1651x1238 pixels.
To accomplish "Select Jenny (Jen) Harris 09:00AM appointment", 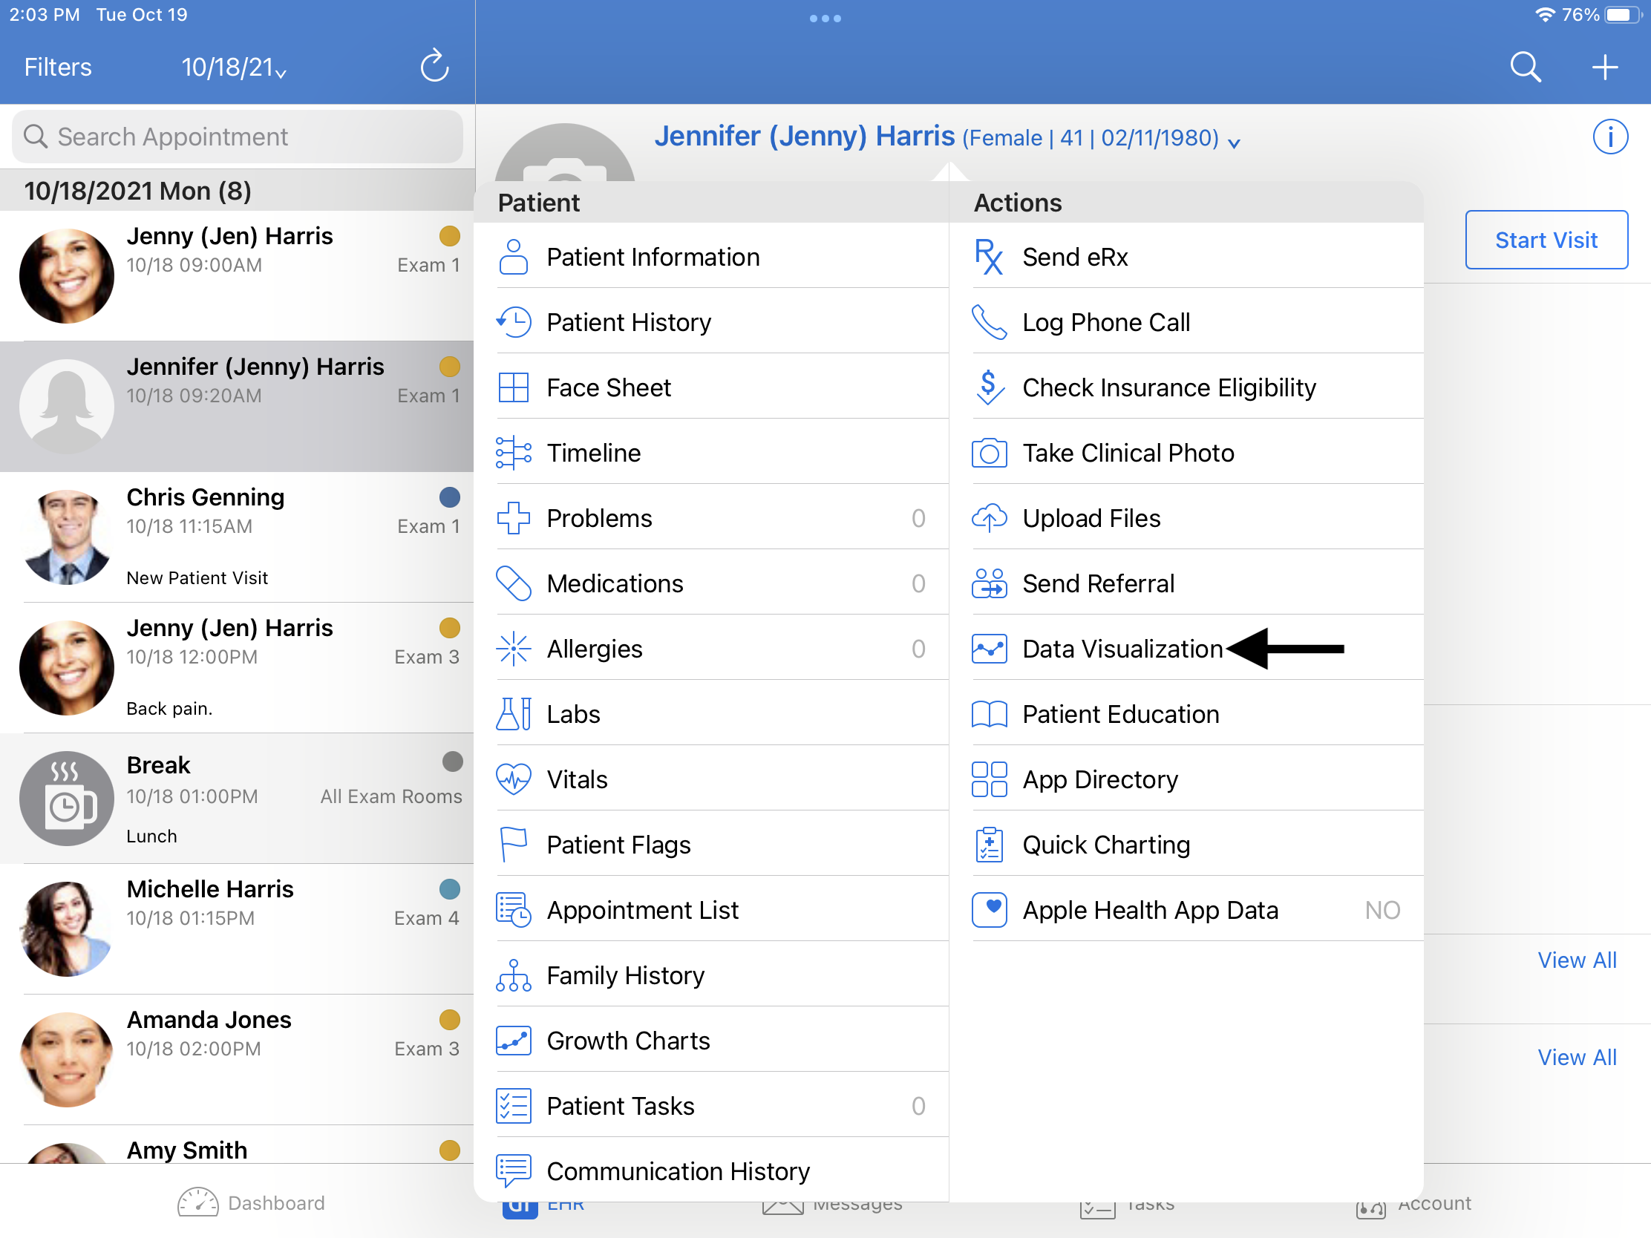I will [x=237, y=276].
